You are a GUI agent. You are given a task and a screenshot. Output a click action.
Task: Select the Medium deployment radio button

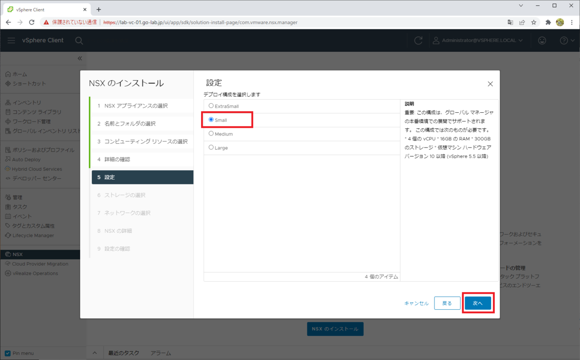(x=211, y=134)
